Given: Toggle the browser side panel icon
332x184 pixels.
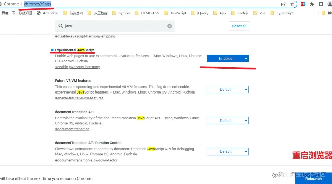Looking at the screenshot, I should pyautogui.click(x=321, y=4).
